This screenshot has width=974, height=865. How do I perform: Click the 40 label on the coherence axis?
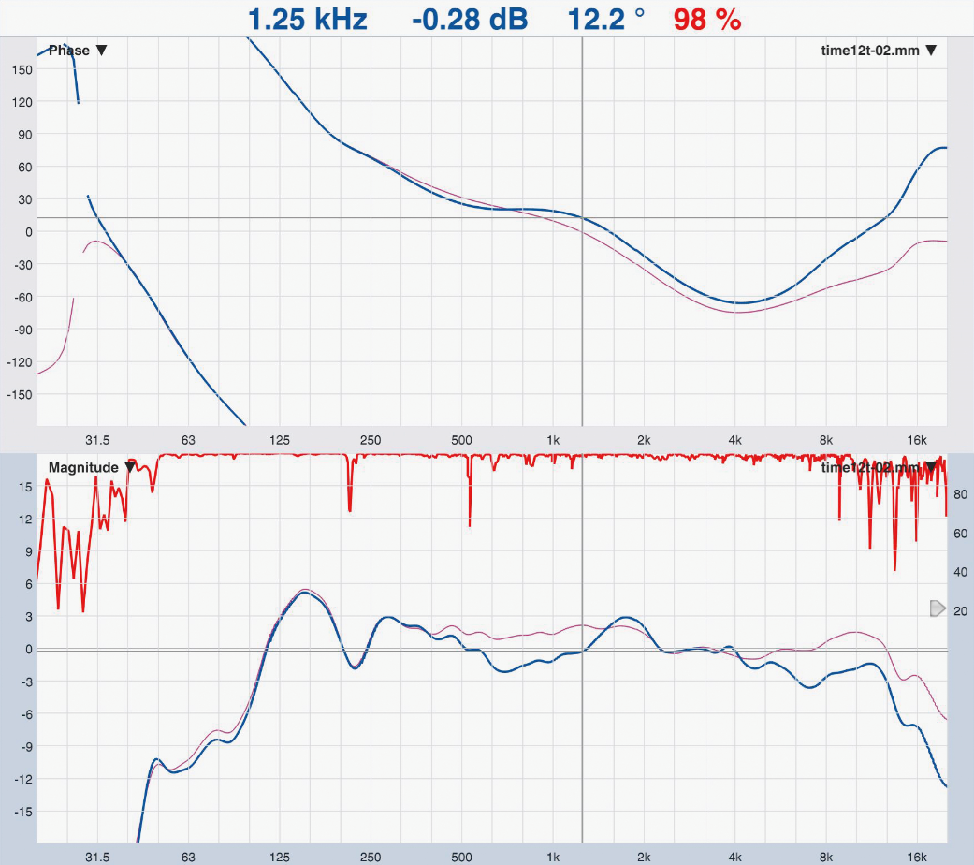point(960,572)
